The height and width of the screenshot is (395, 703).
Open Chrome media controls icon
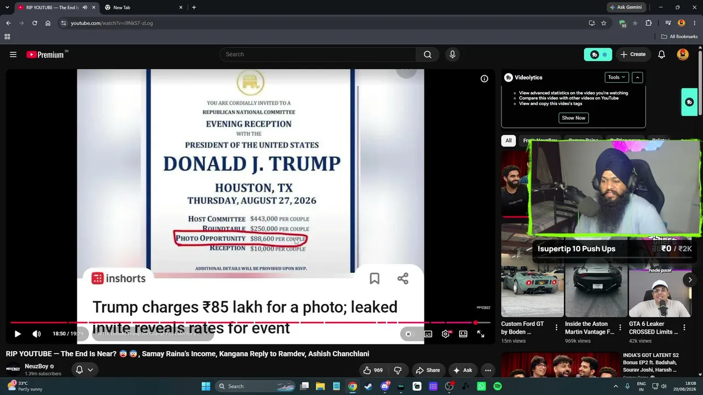[668, 23]
